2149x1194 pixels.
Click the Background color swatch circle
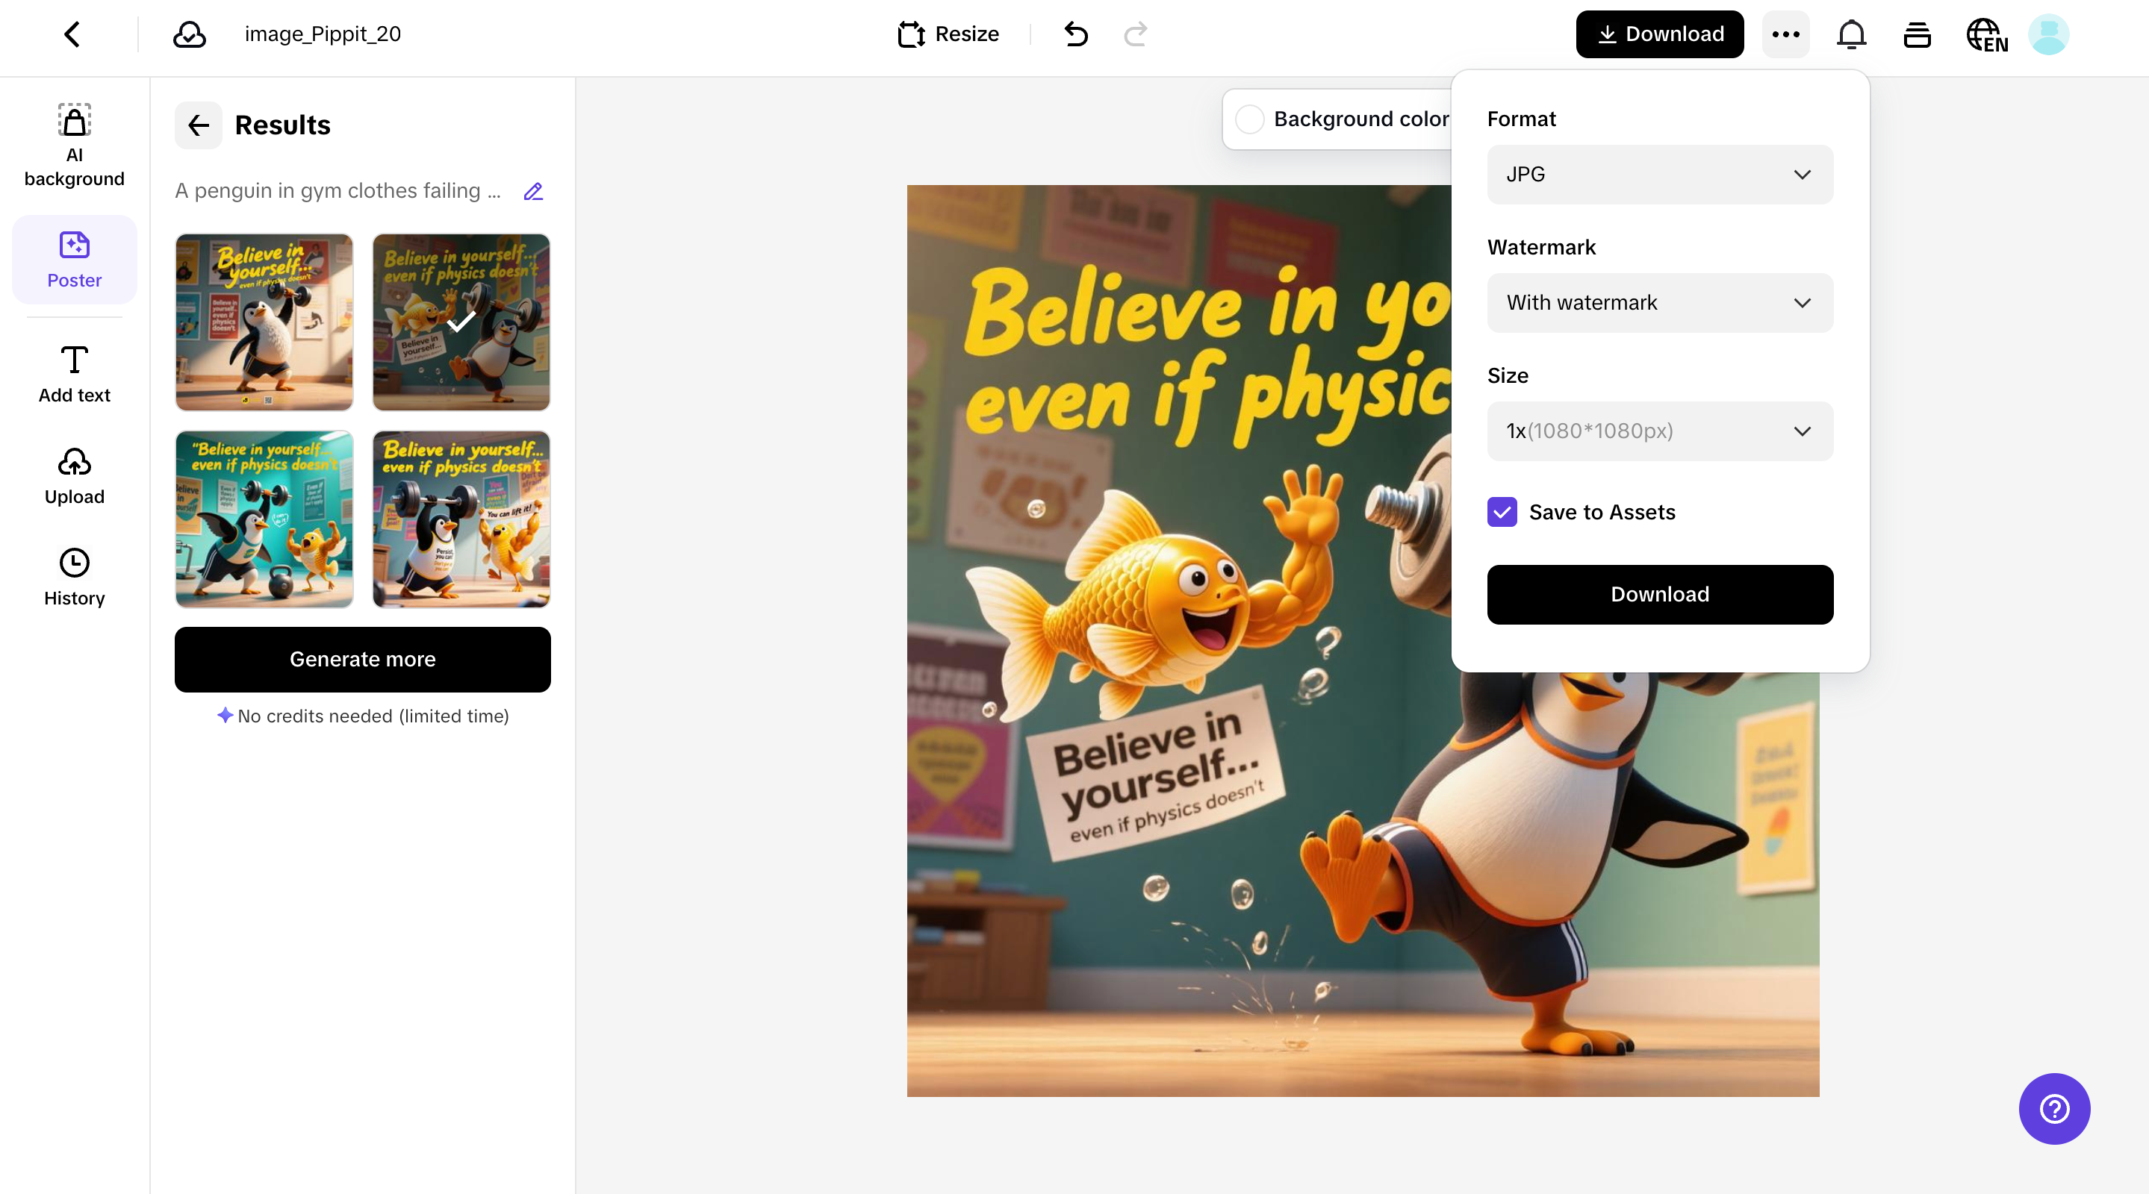pyautogui.click(x=1250, y=119)
